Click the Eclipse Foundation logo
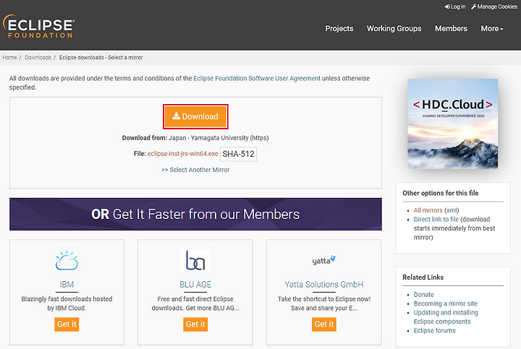 38,26
